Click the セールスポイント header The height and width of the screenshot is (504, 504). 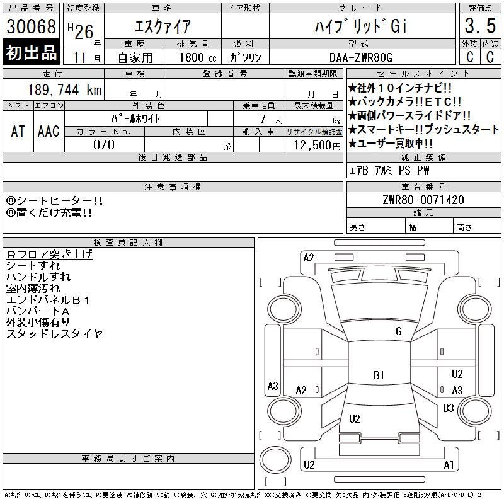point(423,74)
